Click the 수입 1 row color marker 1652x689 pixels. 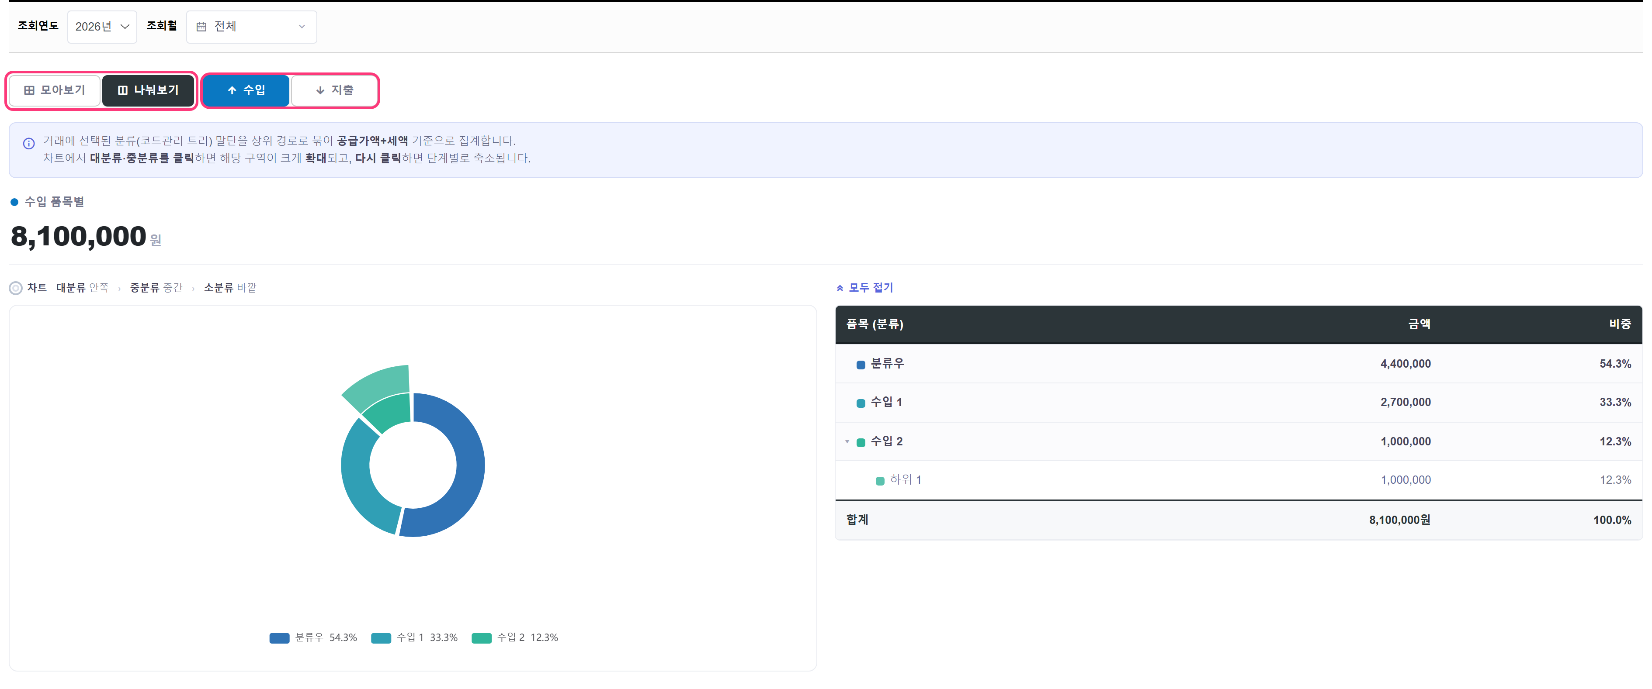click(861, 403)
